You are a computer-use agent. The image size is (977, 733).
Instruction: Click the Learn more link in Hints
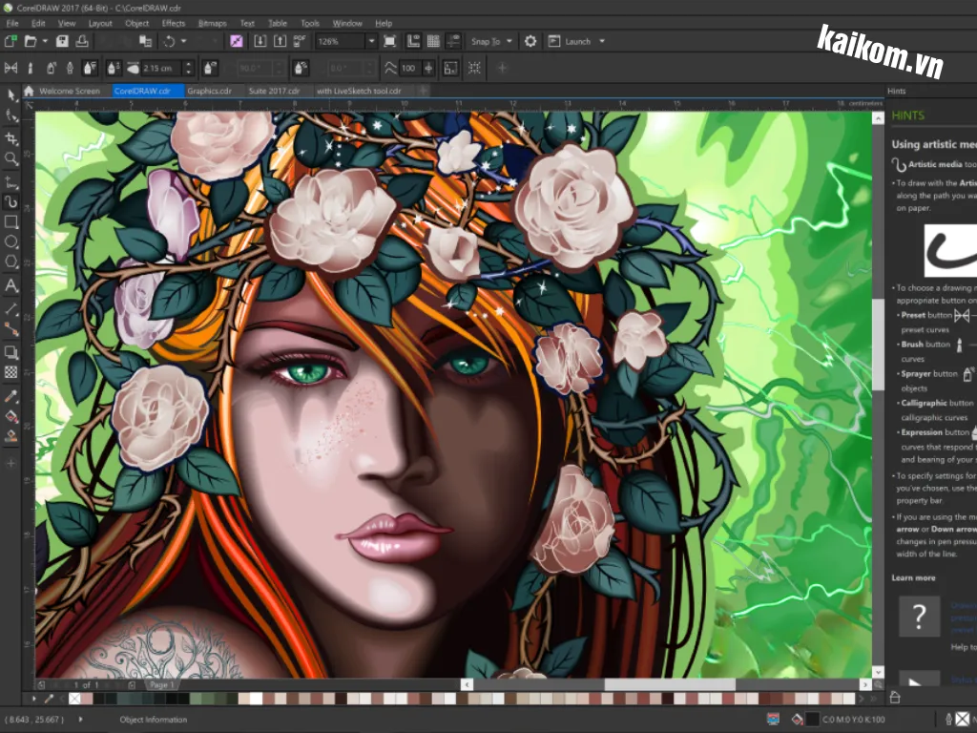coord(912,577)
